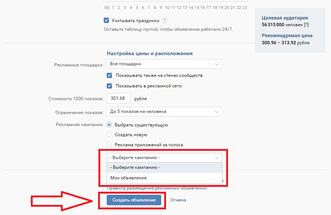The height and width of the screenshot is (215, 331).
Task: Uncheck 'Показывать также на стенах сообществ'
Action: (109, 75)
